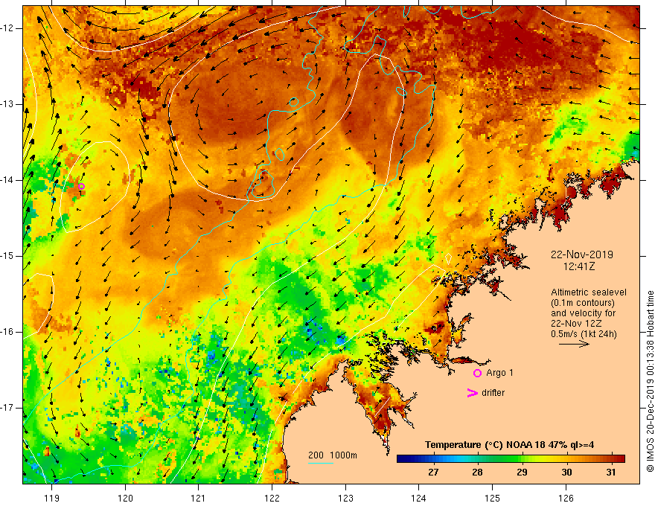Click the magenta circle icon beside Argo 1 legend
This screenshot has width=655, height=506.
[477, 373]
